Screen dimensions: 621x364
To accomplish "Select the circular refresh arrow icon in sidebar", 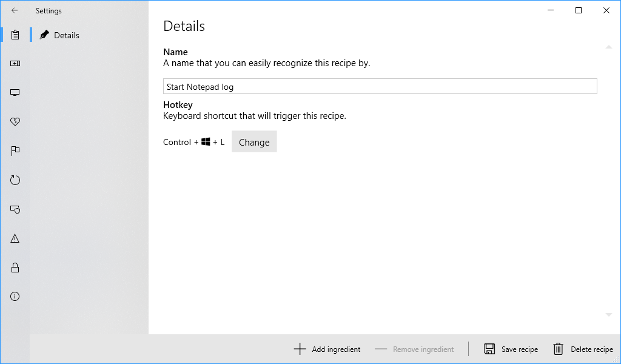I will point(15,180).
